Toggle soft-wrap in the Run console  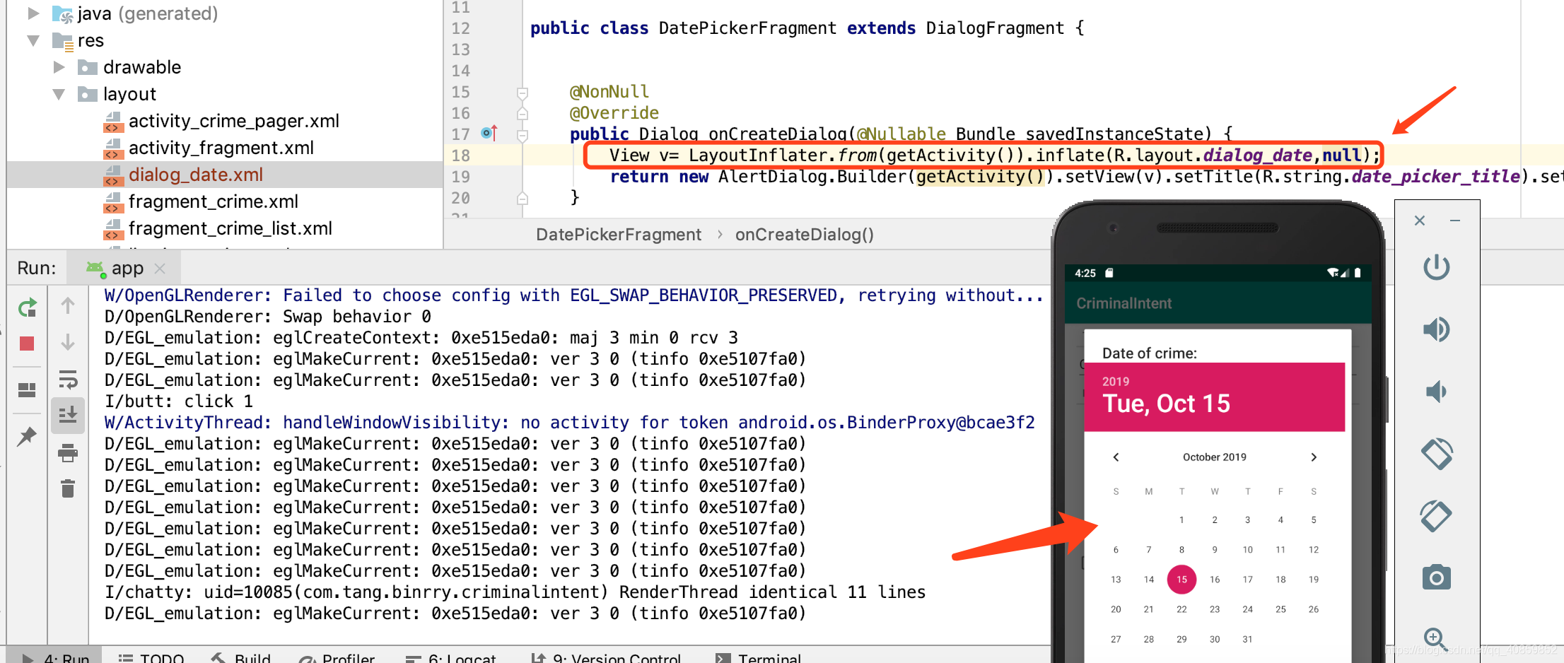pyautogui.click(x=68, y=380)
